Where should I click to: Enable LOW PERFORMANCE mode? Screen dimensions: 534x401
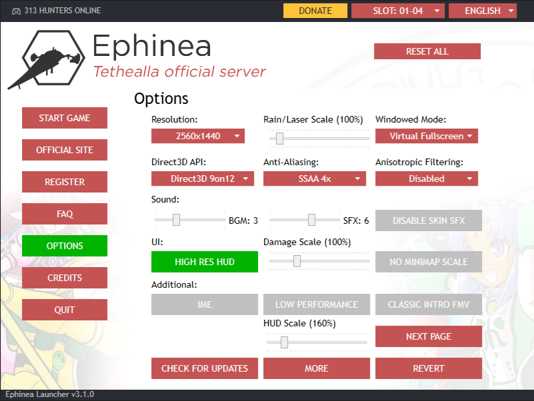coord(317,304)
